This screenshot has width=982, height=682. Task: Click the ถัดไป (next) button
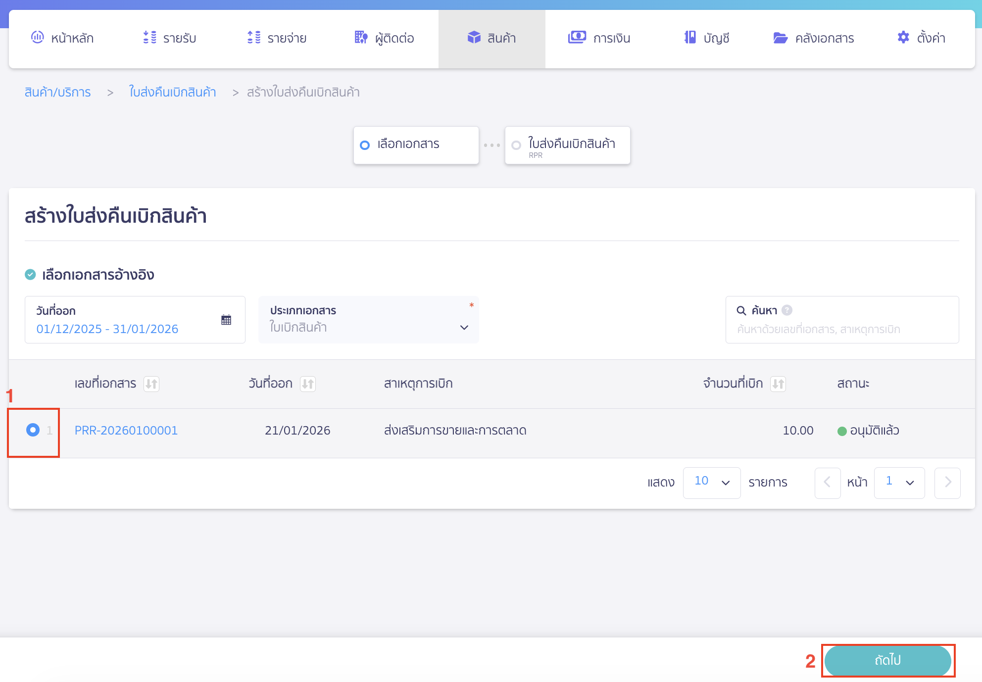point(887,660)
